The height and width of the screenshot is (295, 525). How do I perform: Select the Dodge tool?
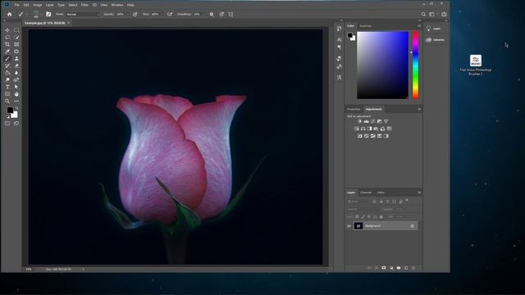coord(7,80)
